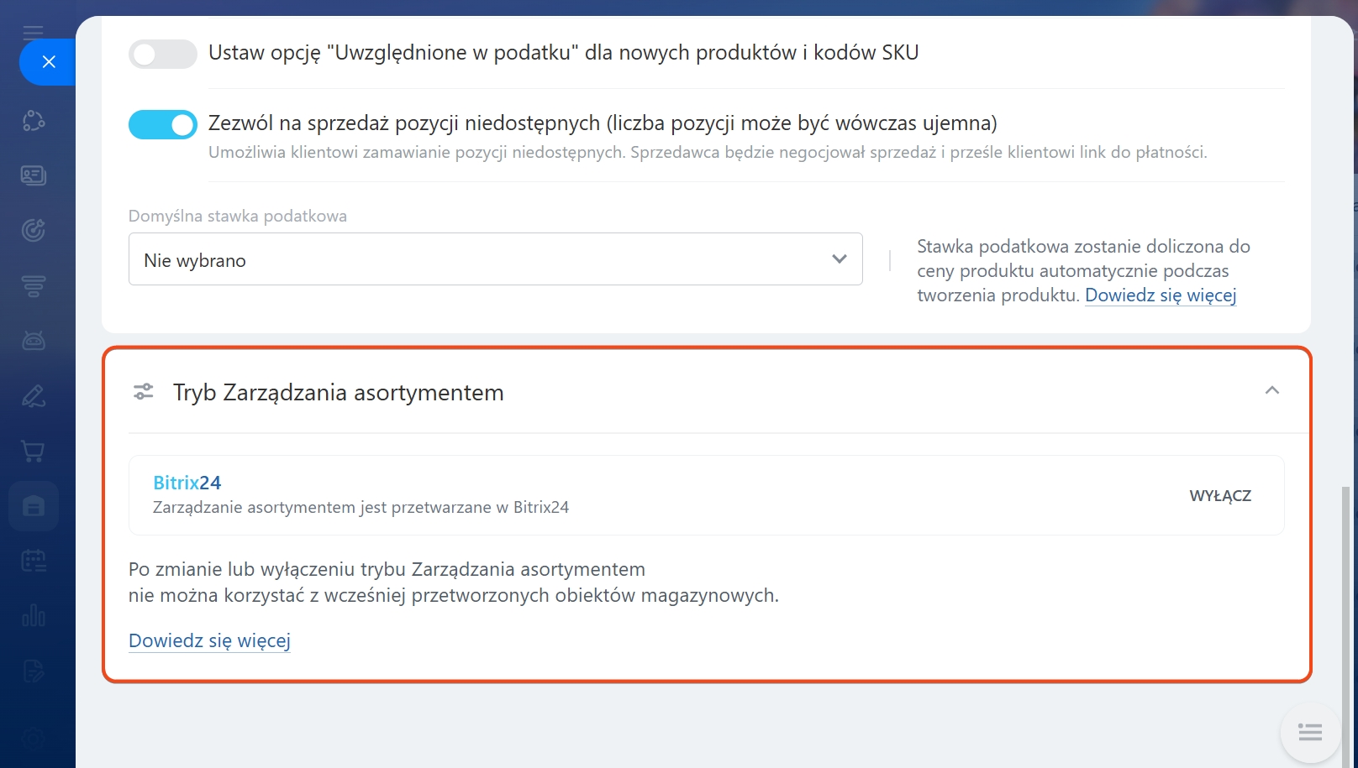Click the WYŁĄCZ button for Bitrix24

[1220, 496]
